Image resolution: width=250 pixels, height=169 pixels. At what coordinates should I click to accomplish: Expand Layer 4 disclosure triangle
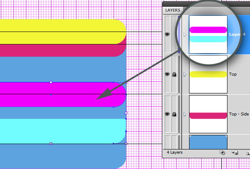[x=185, y=34]
